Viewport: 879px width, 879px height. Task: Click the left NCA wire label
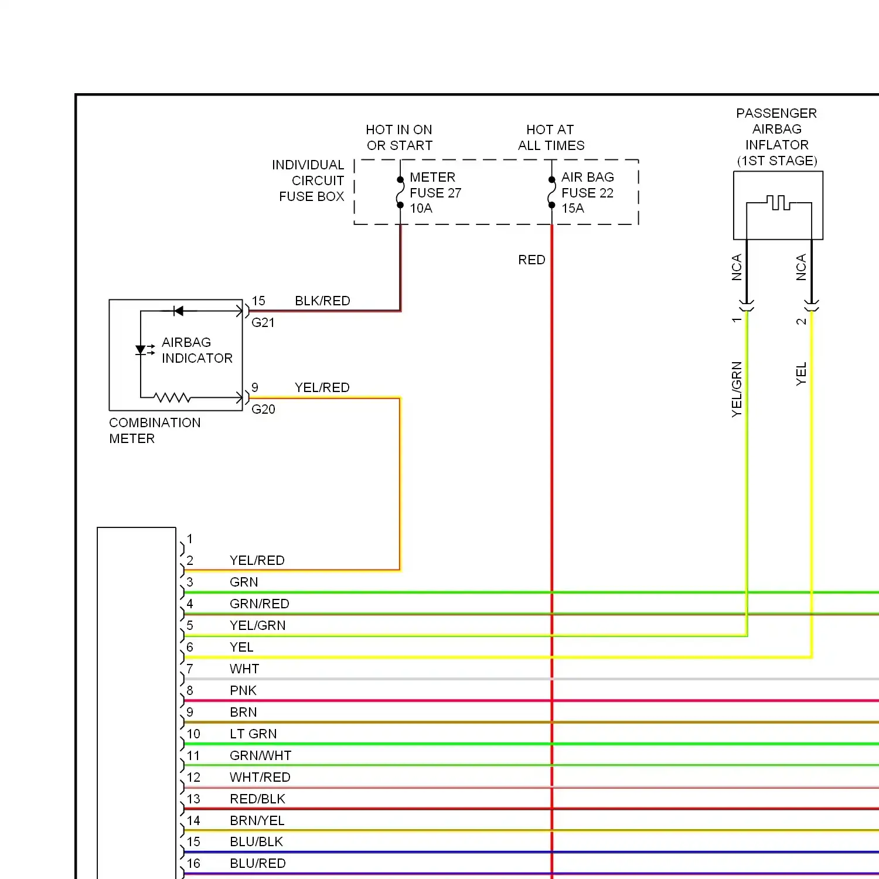(737, 267)
